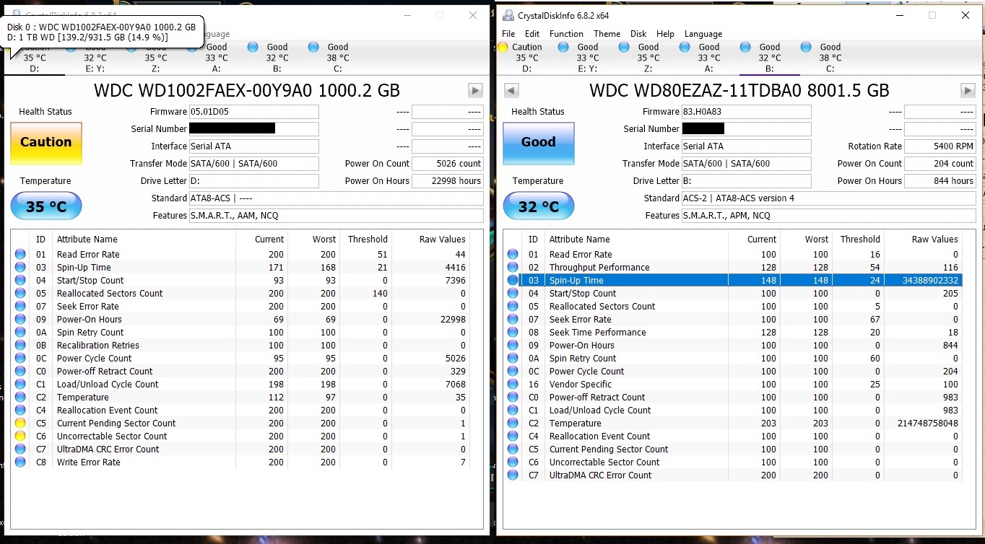Select Seek Error Rate row in left window
Viewport: 985px width, 544px height.
tap(242, 307)
